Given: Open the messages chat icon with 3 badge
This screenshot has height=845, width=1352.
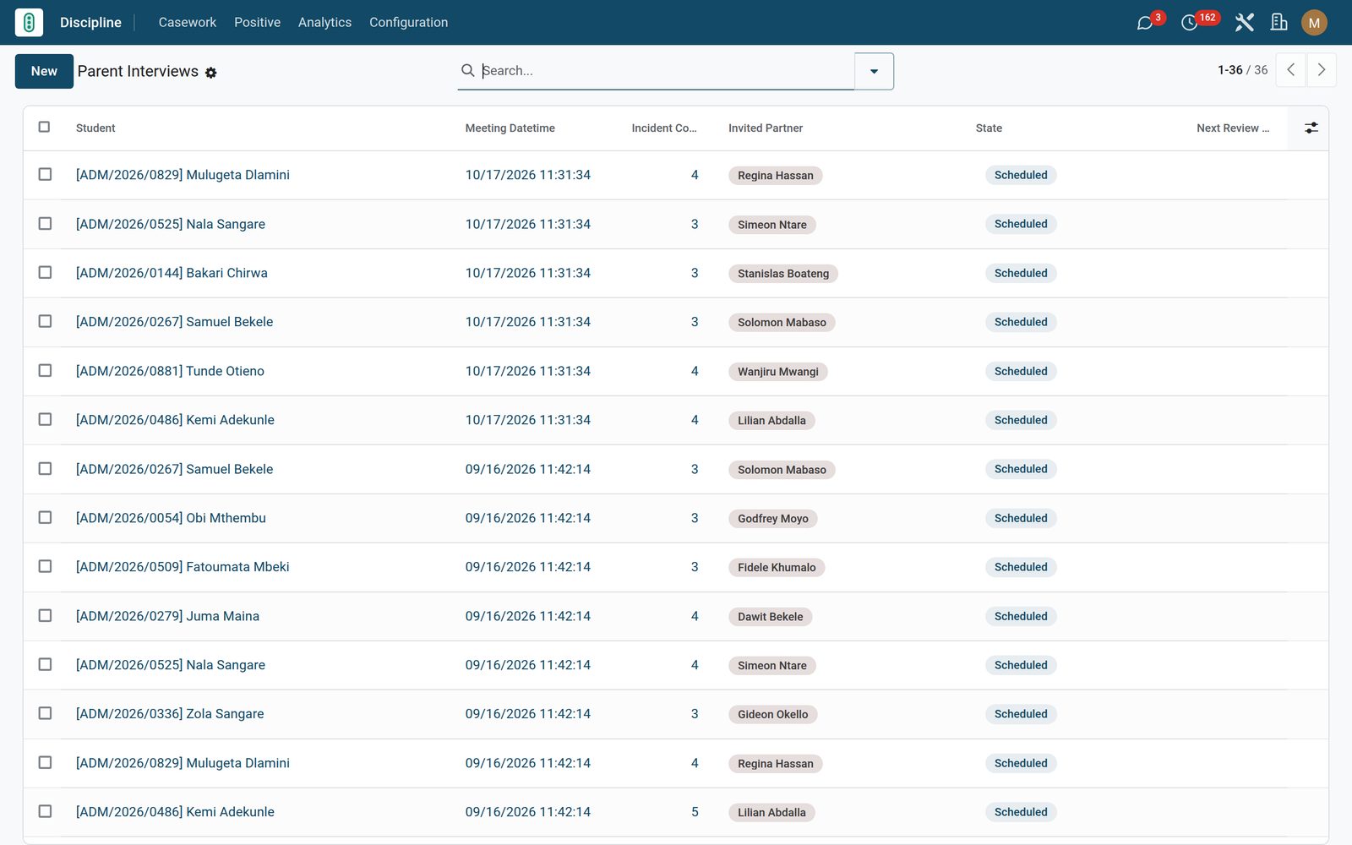Looking at the screenshot, I should (1145, 23).
